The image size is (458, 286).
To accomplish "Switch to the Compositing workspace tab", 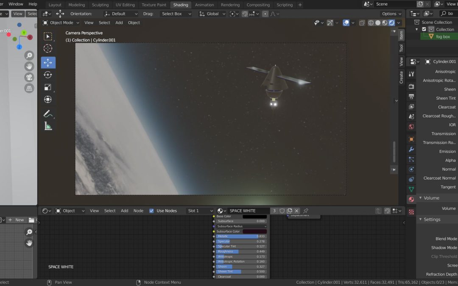I will pyautogui.click(x=258, y=5).
